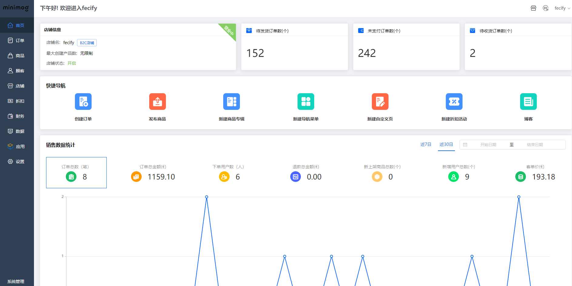
Task: Click the New Custom Page (新建自定义页) icon
Action: point(380,102)
